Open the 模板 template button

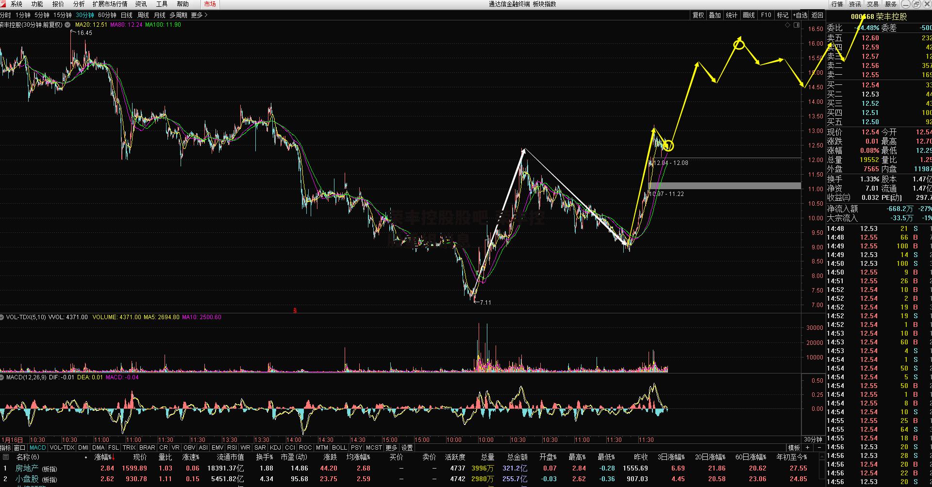tap(794, 448)
